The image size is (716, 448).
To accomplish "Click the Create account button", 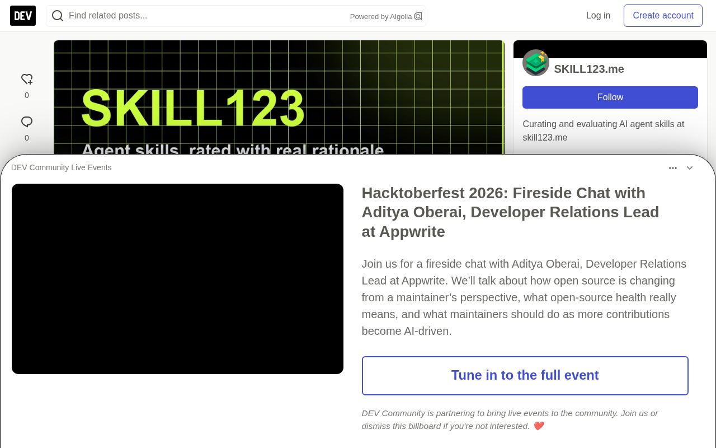I will click(663, 16).
